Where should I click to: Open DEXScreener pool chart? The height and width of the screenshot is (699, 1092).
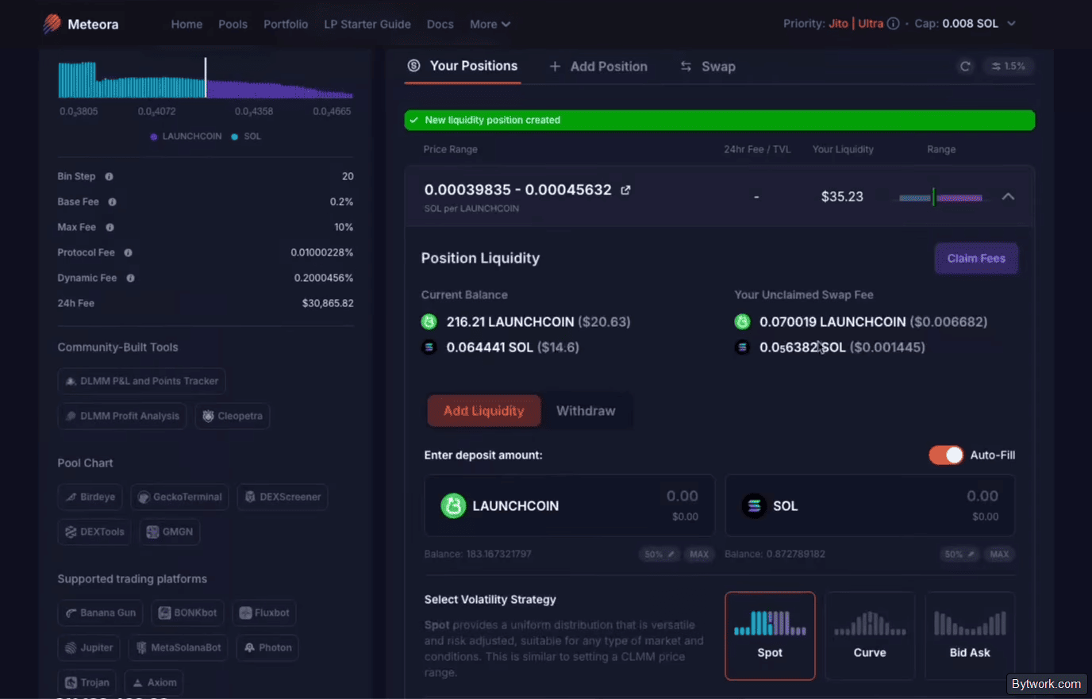(x=283, y=497)
